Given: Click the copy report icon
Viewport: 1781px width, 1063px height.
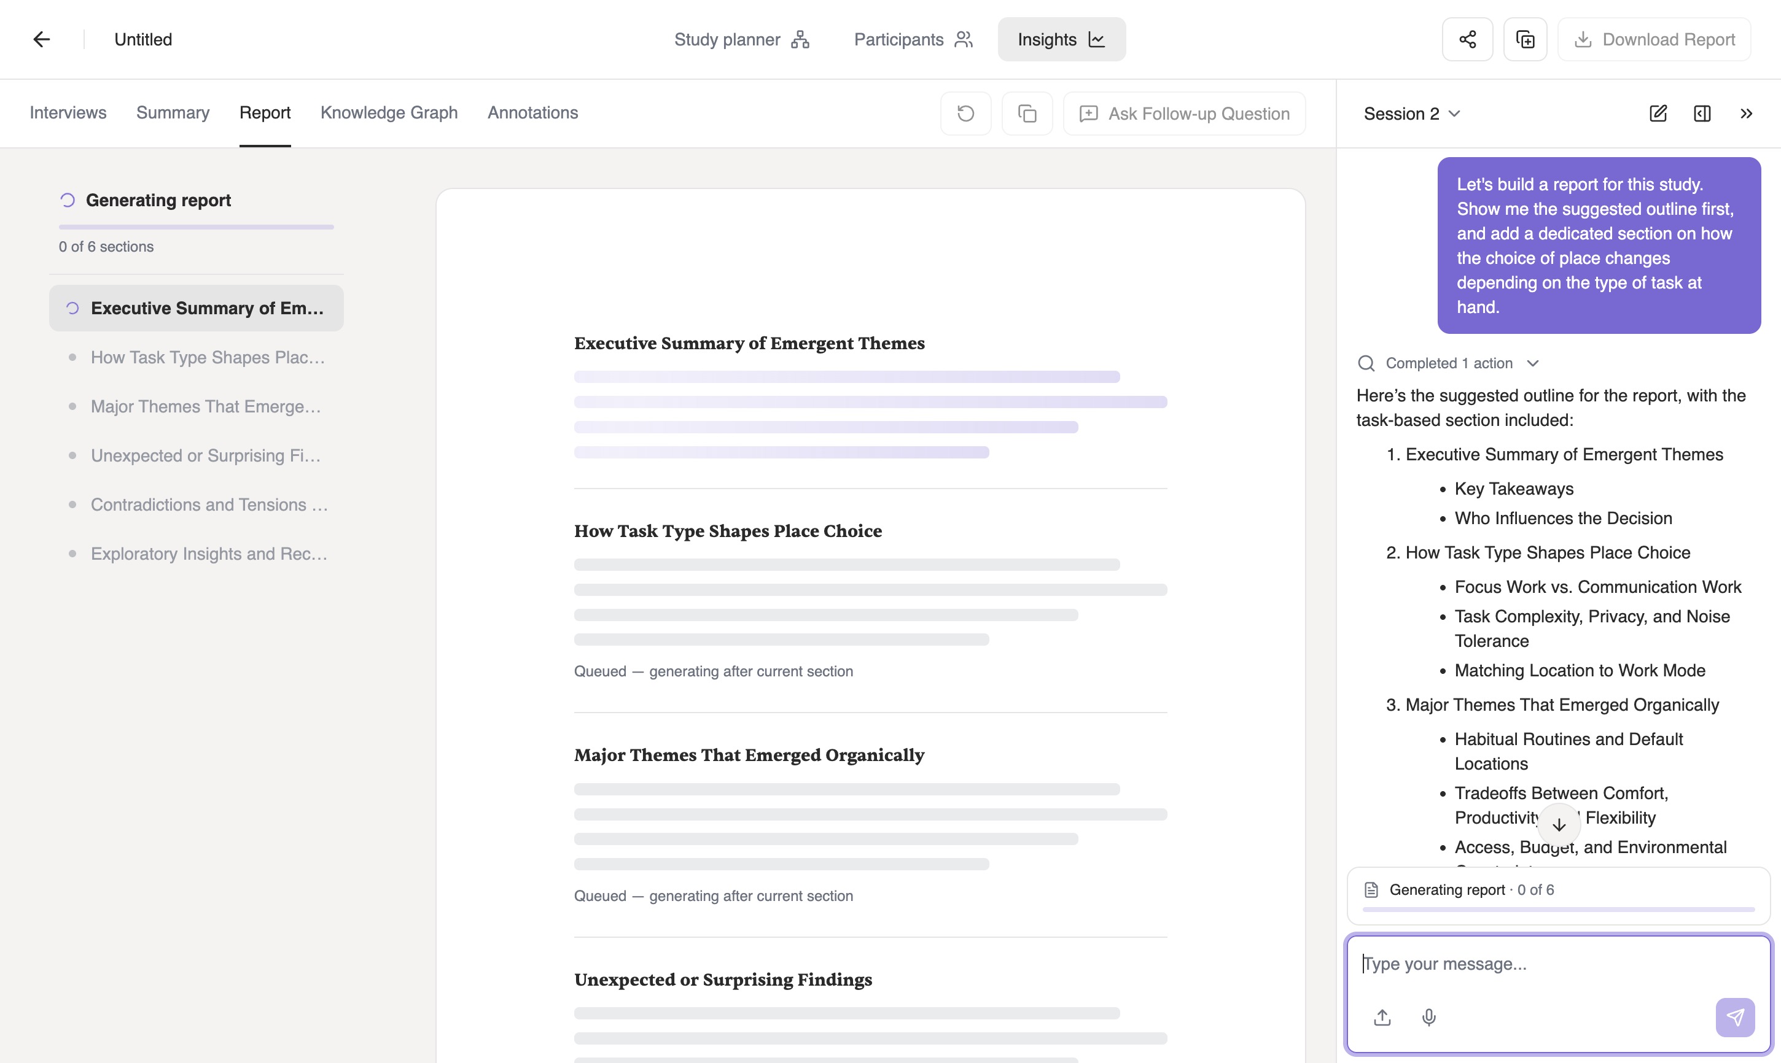Looking at the screenshot, I should [1027, 113].
